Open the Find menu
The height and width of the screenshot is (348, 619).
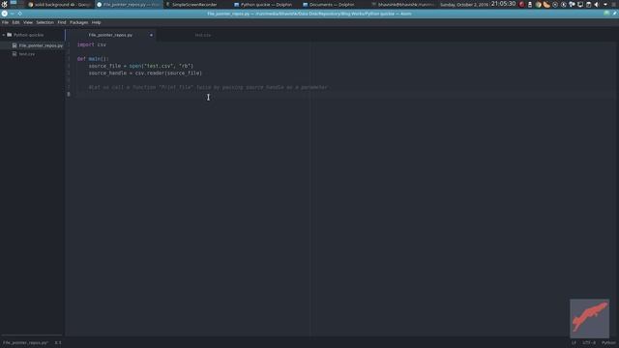pyautogui.click(x=62, y=22)
